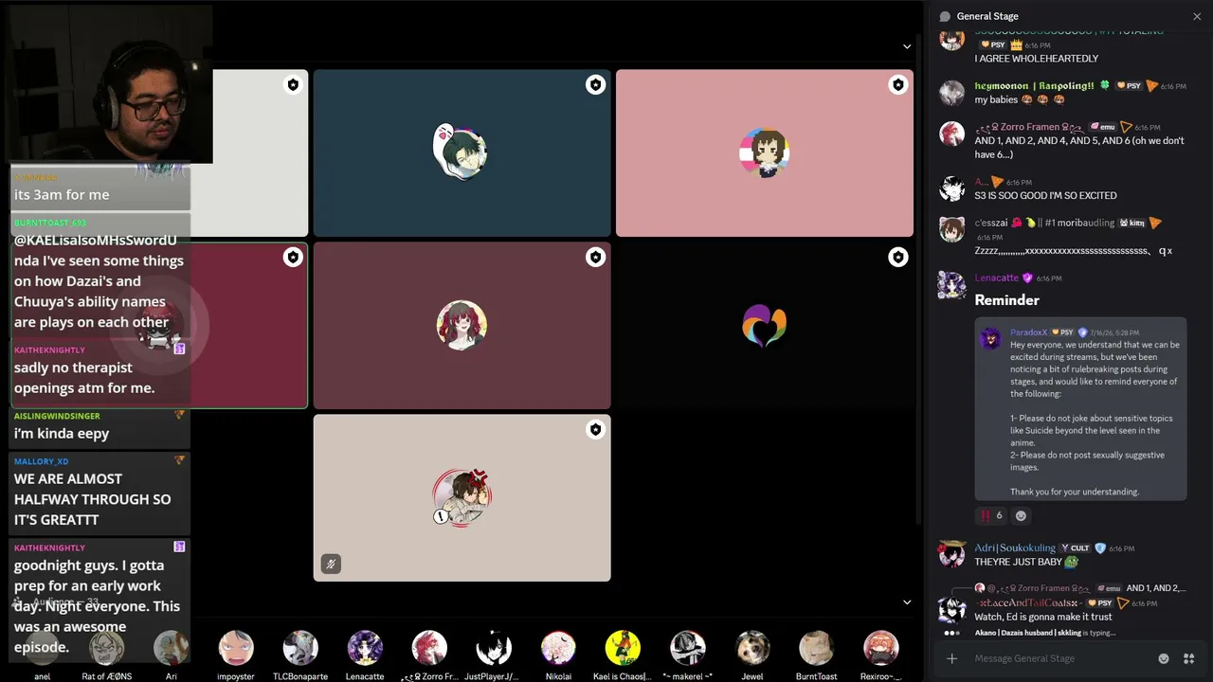Expand the audience list with bottom chevron
This screenshot has width=1213, height=682.
coord(907,601)
